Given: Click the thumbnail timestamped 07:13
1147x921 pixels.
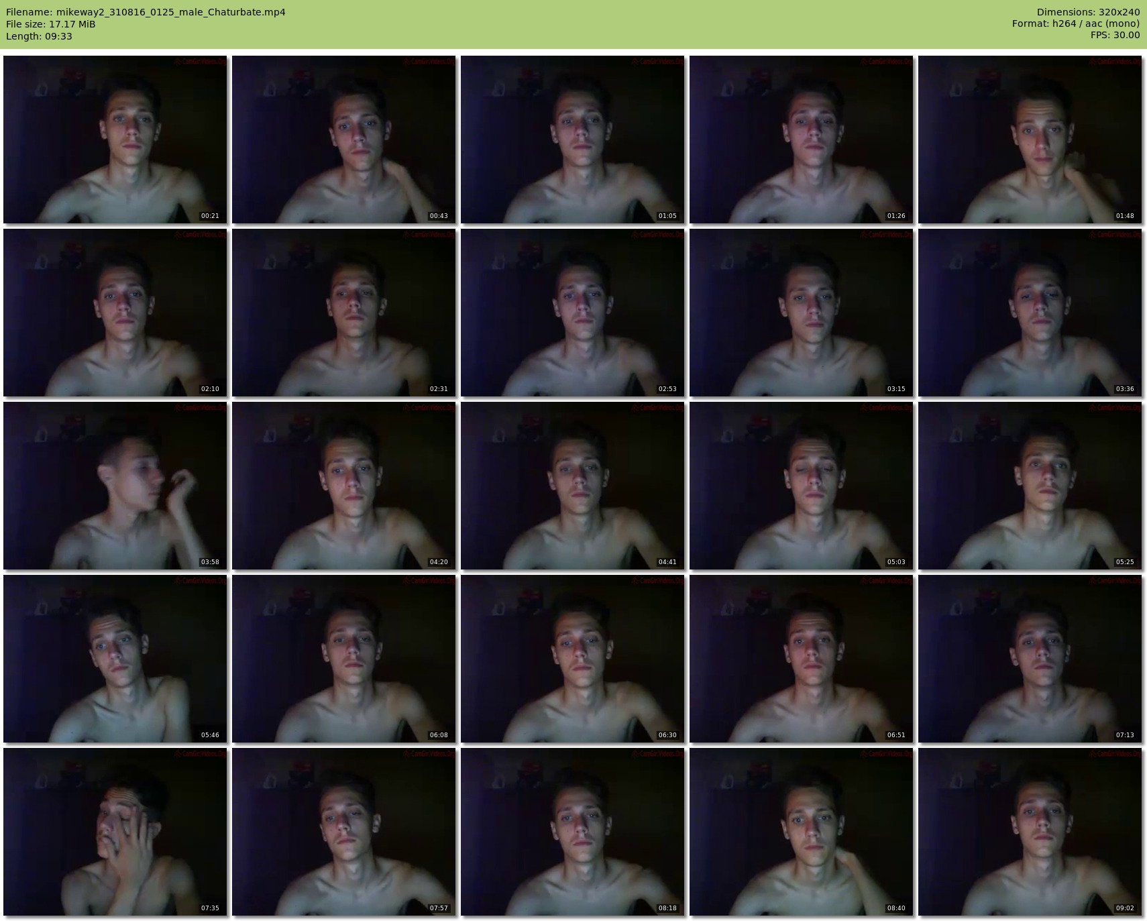Looking at the screenshot, I should tap(1030, 659).
